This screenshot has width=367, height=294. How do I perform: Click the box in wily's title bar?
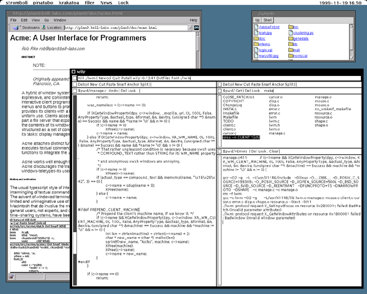[73, 72]
